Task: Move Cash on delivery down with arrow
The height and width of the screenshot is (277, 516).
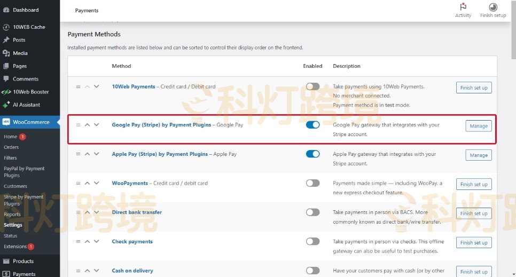Action: point(97,271)
